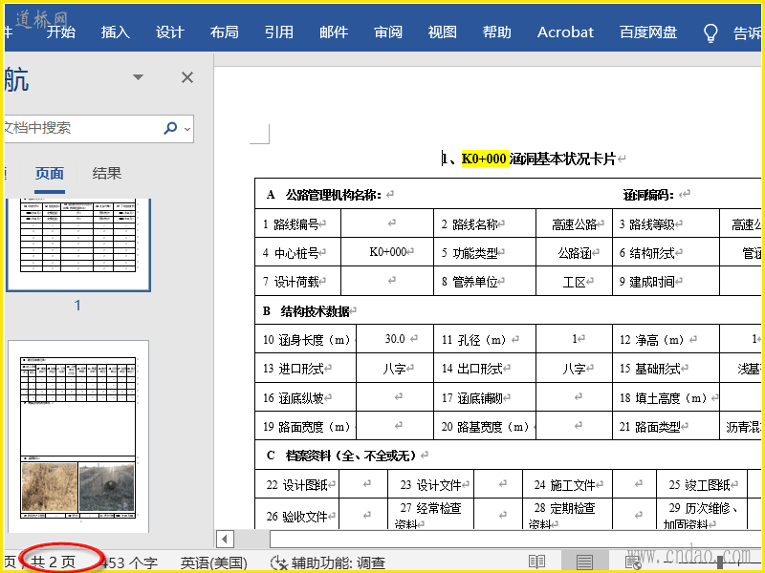The height and width of the screenshot is (573, 765).
Task: Click the 14 出口形式 cell
Action: pyautogui.click(x=485, y=369)
